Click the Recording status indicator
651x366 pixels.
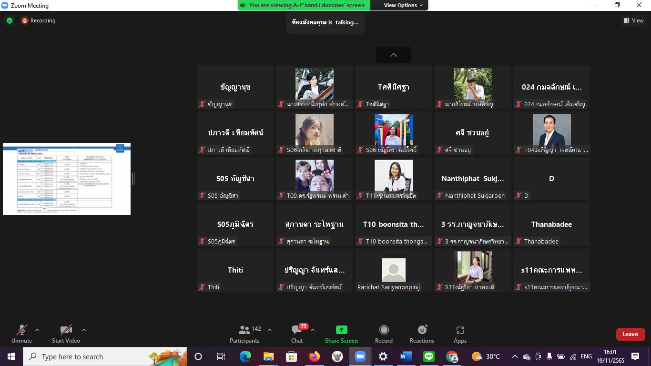(38, 20)
